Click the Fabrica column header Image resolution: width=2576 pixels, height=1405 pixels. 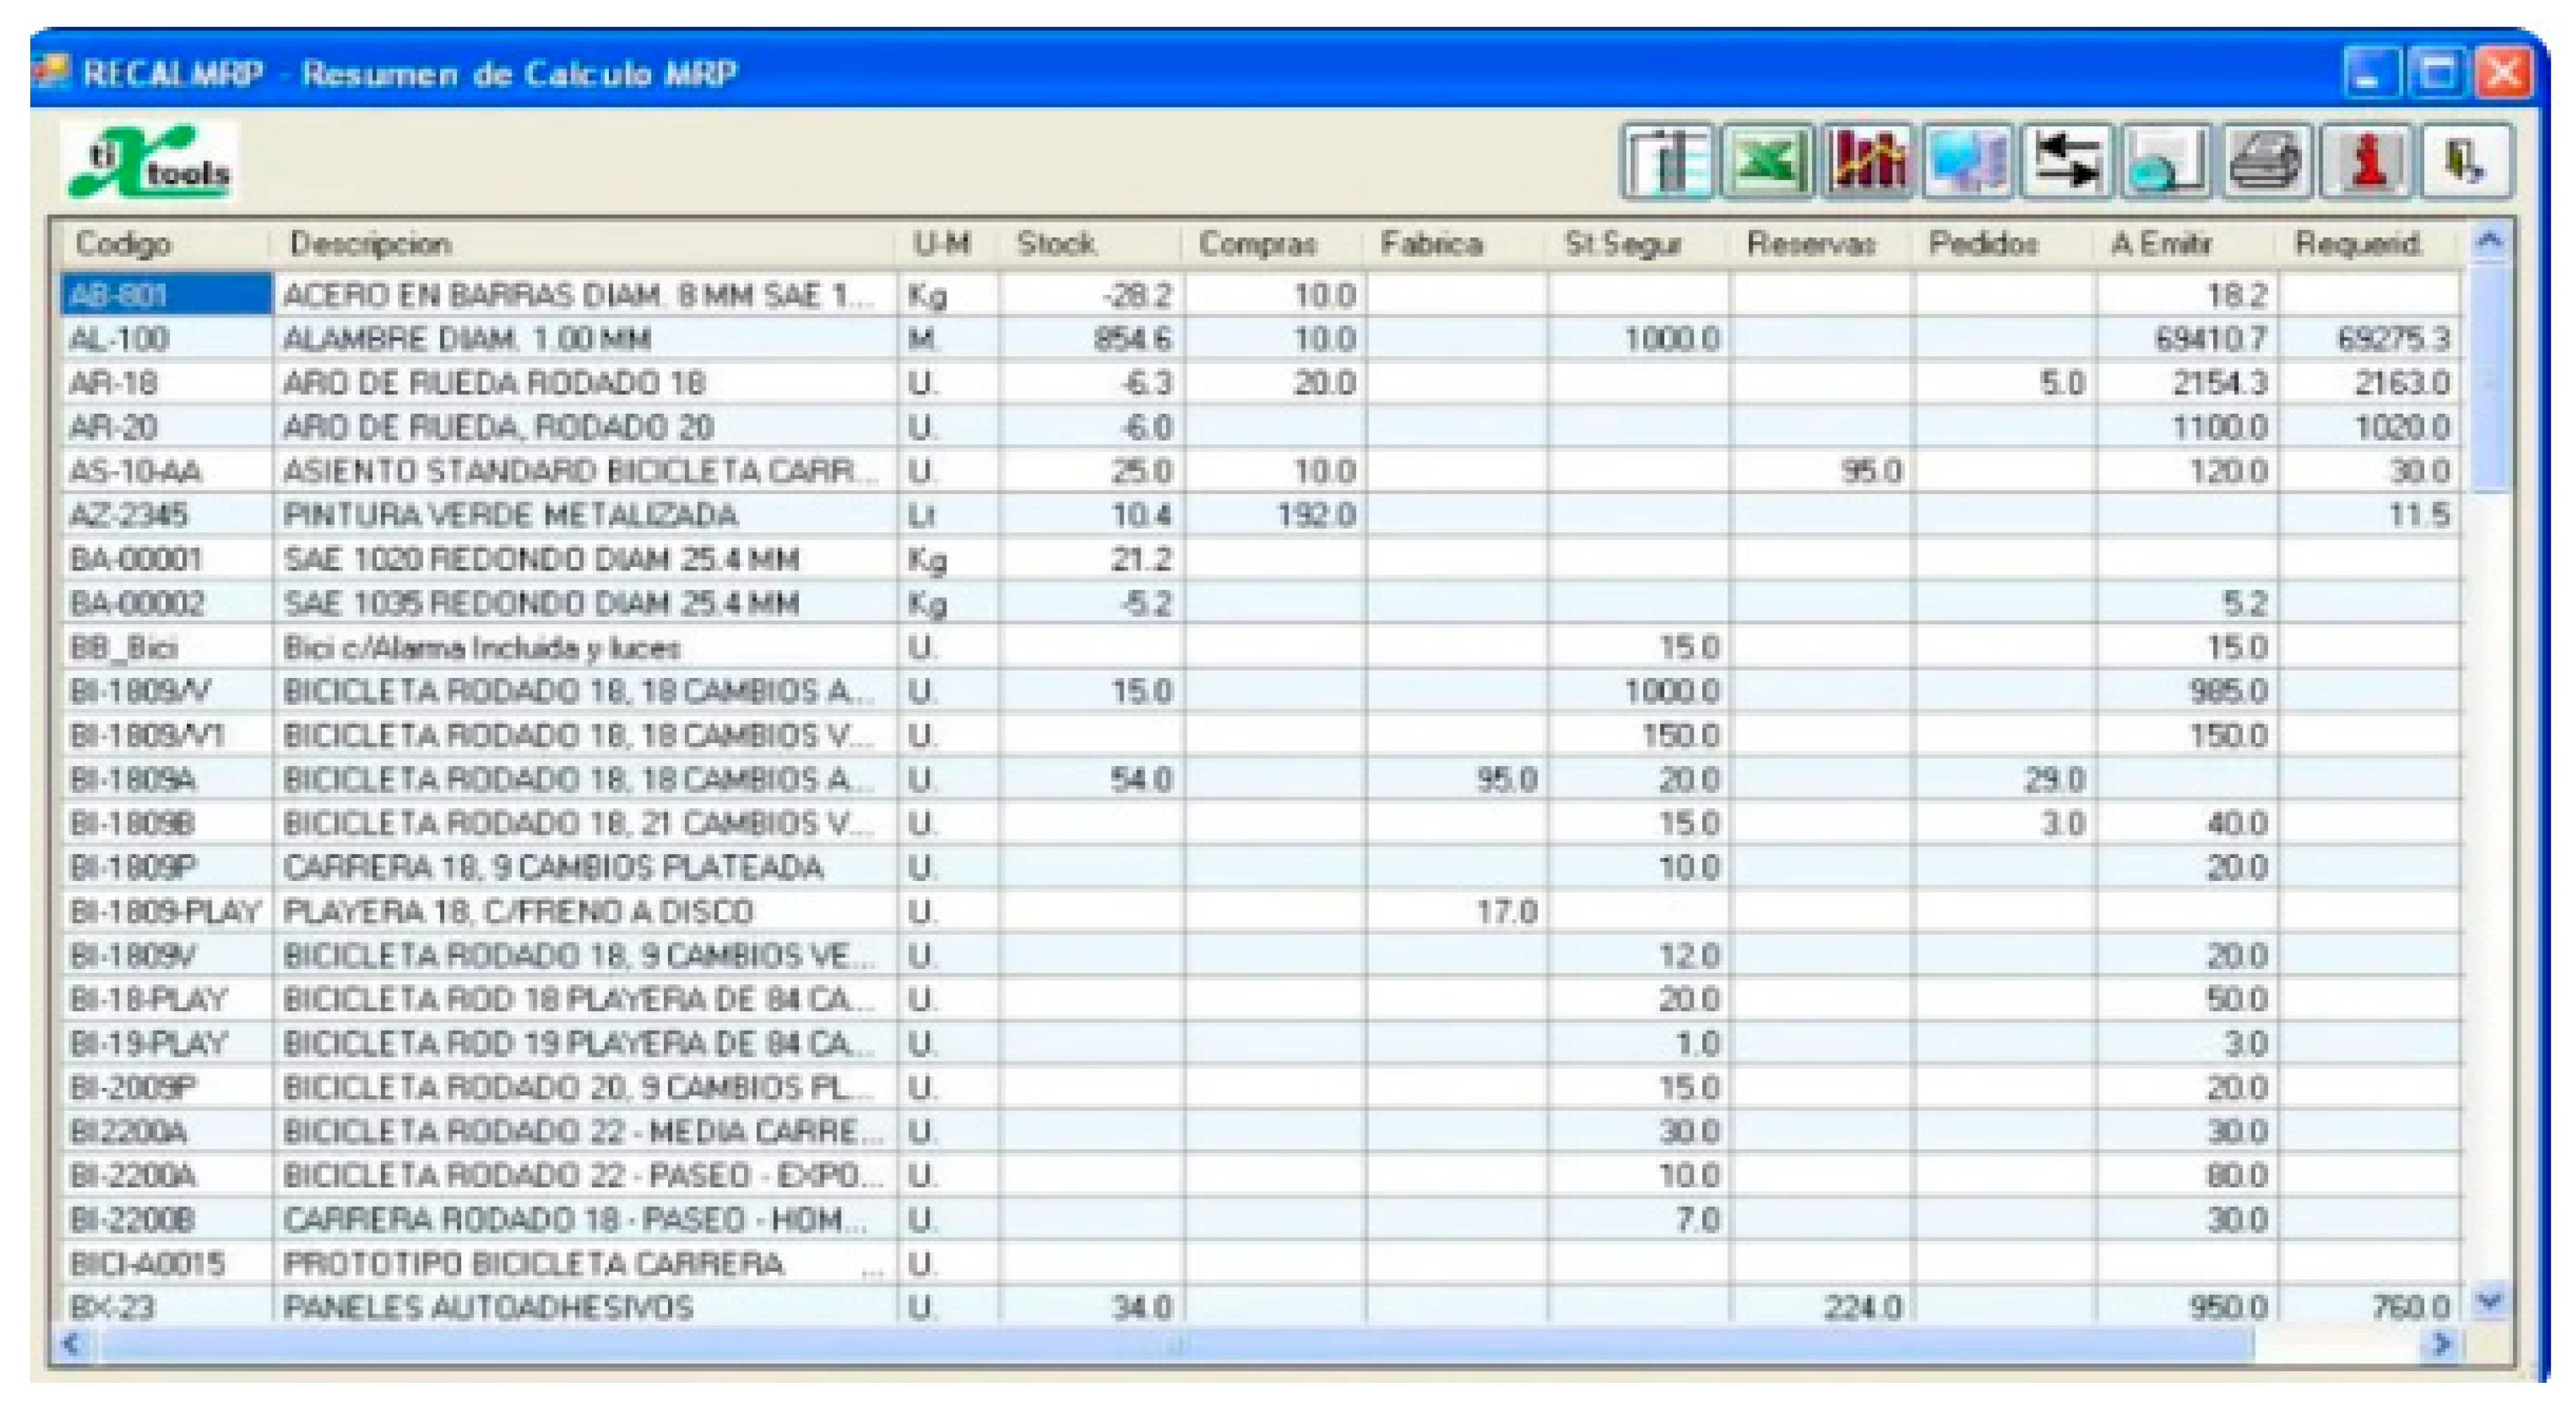tap(1456, 244)
